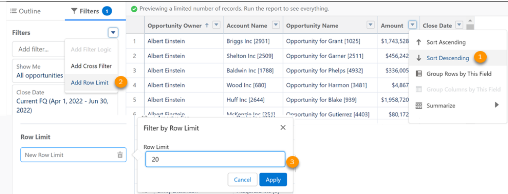508x194 pixels.
Task: Close the Filter by Row Limit popup
Action: point(283,128)
